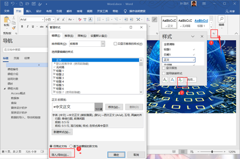Switch to the 设计 ribbon tab
The image size is (240, 159).
[39, 11]
